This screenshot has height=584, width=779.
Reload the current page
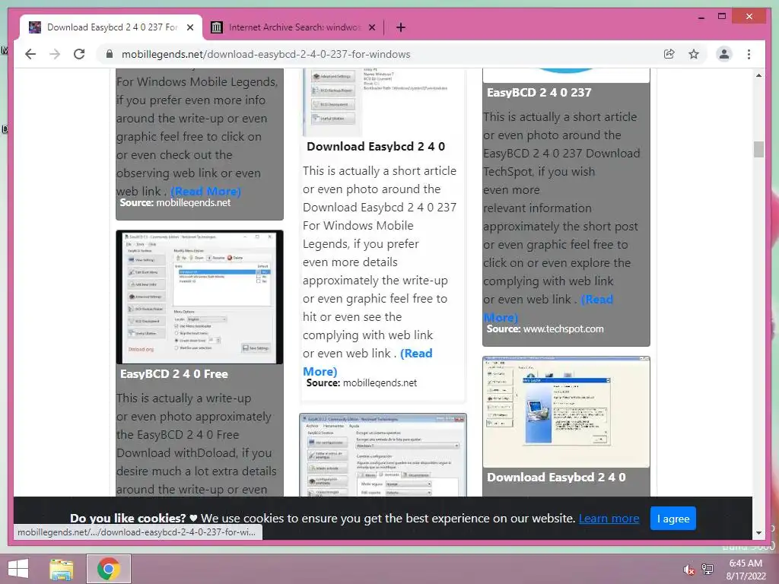click(79, 54)
